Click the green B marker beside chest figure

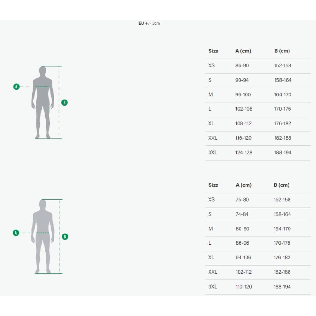(x=64, y=102)
